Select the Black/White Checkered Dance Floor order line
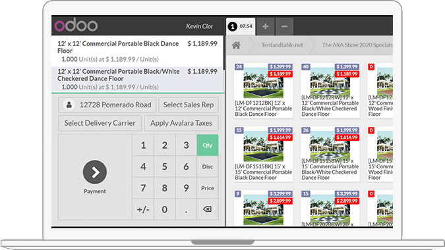The image size is (445, 250). (138, 79)
